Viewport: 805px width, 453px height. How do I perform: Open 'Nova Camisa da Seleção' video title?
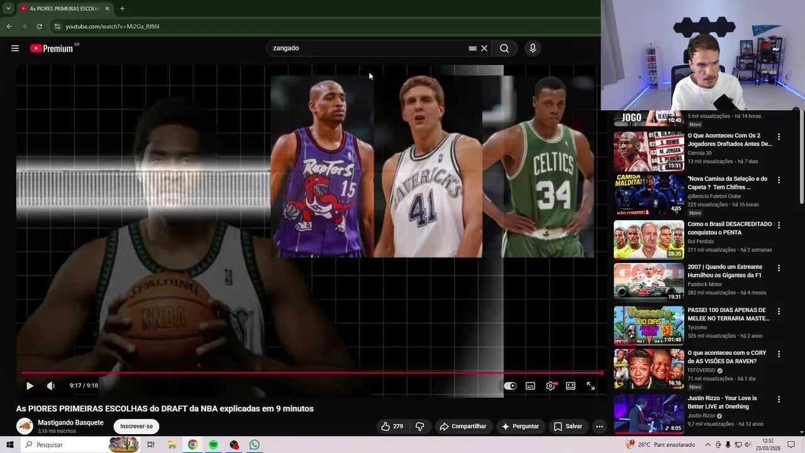(x=728, y=182)
